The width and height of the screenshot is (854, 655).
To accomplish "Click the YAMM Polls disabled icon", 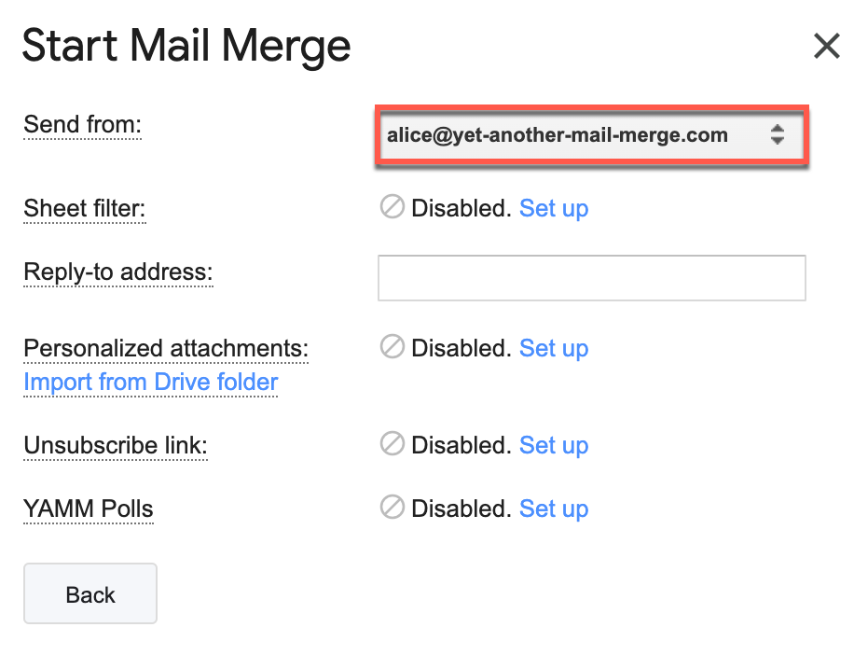I will pos(392,508).
